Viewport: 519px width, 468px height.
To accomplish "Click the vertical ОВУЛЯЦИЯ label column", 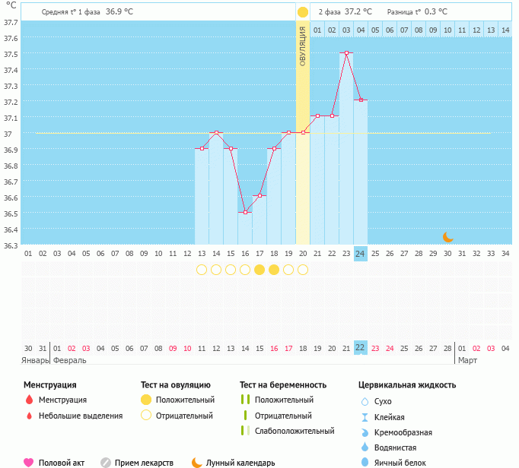I will pyautogui.click(x=303, y=46).
